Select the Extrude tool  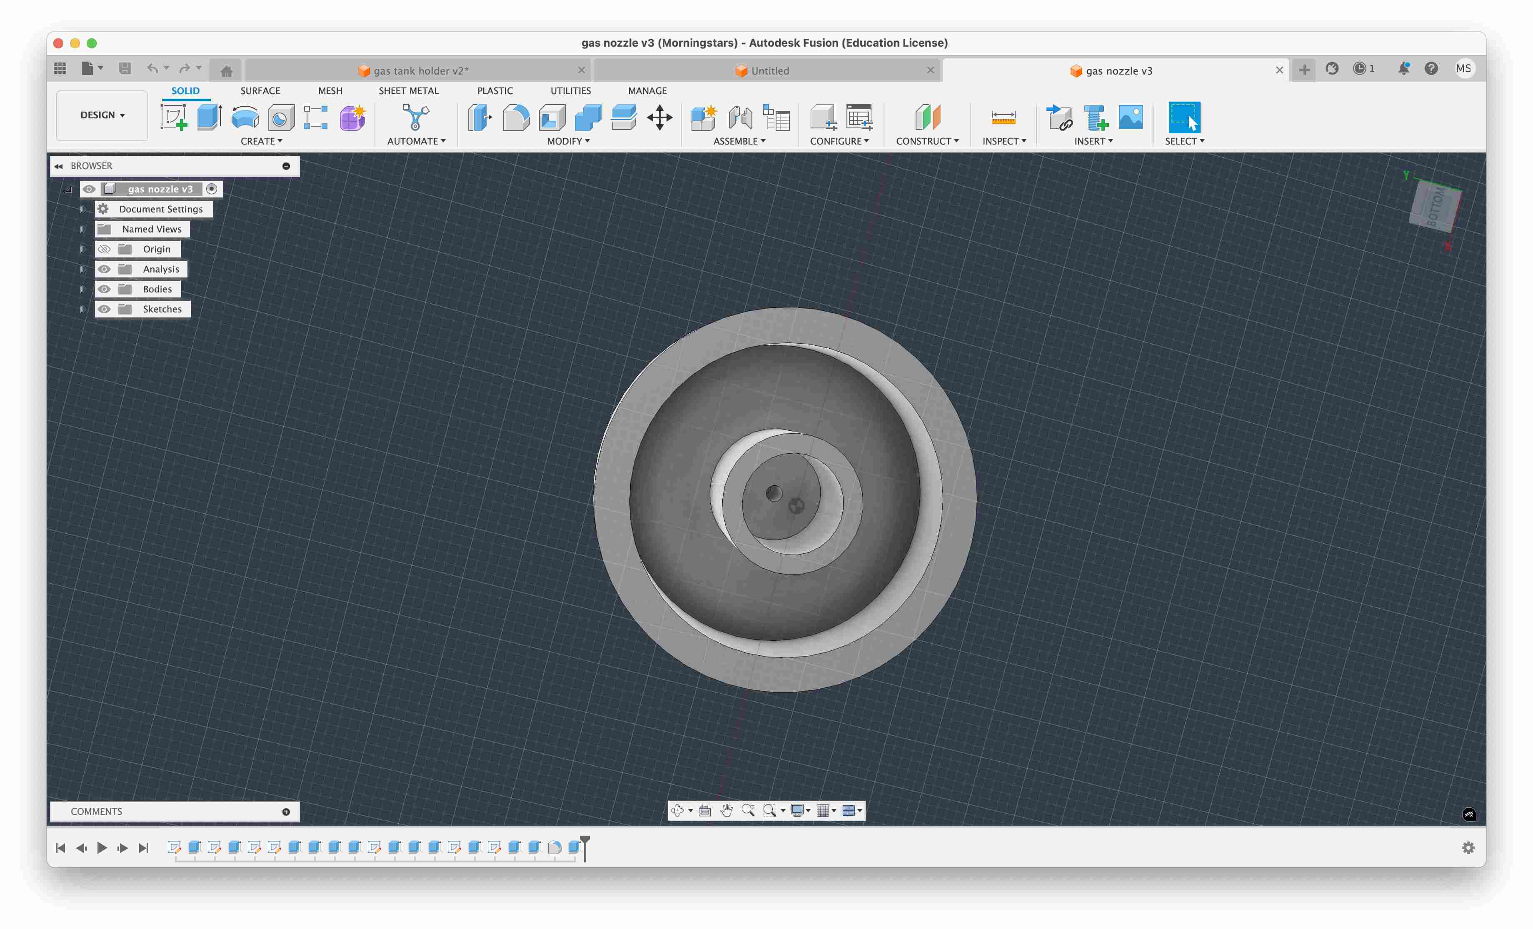click(210, 117)
